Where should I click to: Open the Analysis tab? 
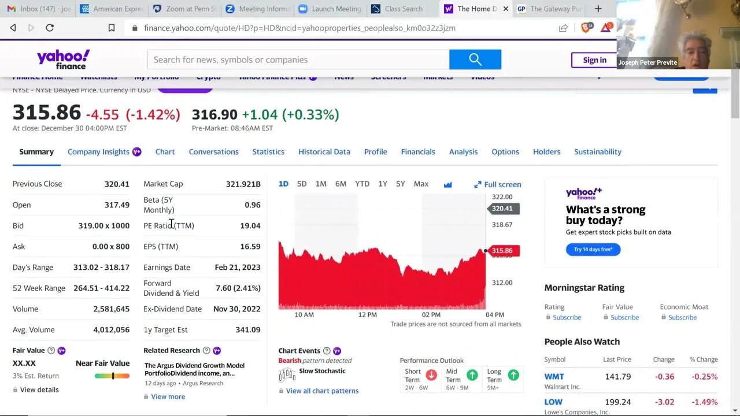[x=463, y=152]
